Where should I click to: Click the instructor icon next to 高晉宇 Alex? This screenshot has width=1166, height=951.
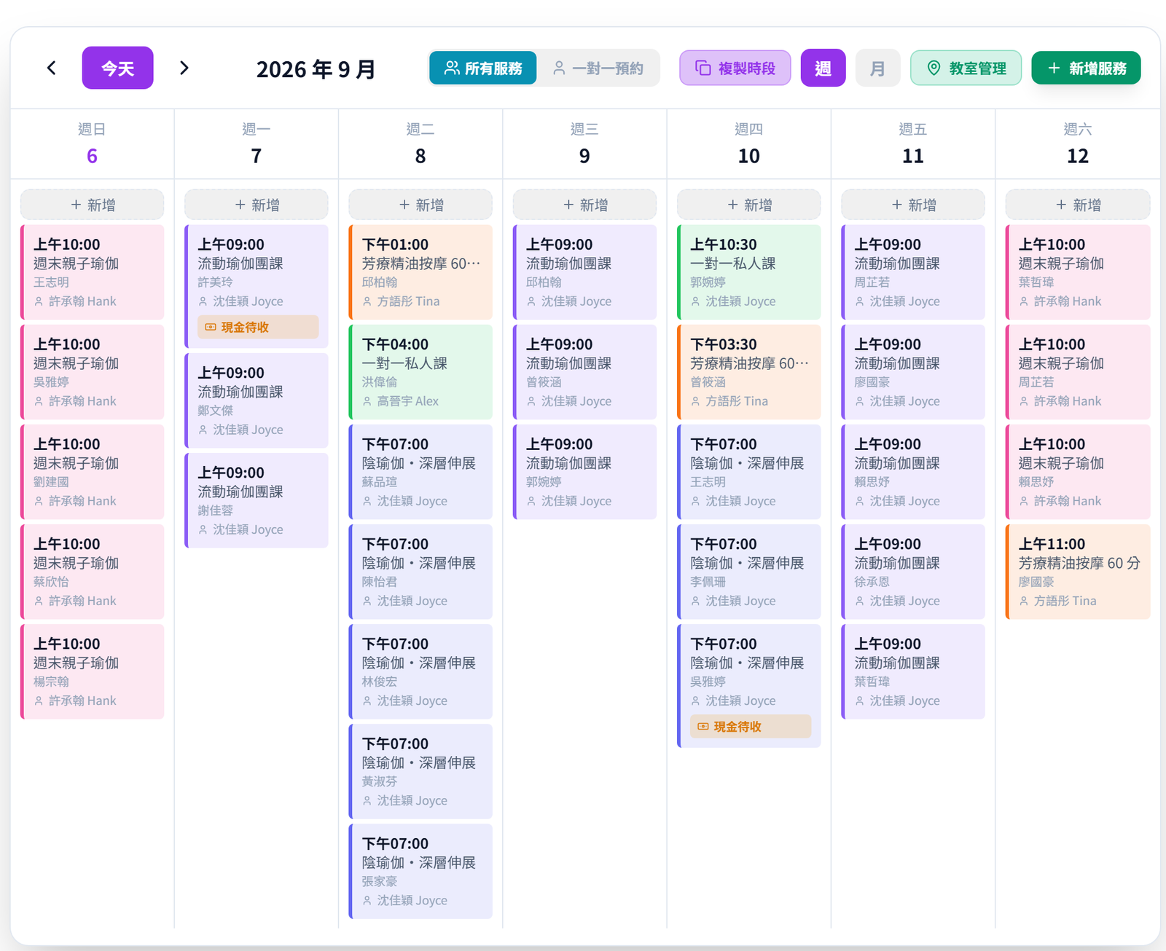pos(368,401)
